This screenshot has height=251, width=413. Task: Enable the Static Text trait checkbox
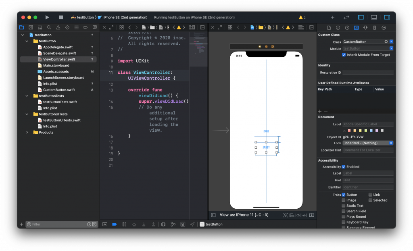[344, 206]
